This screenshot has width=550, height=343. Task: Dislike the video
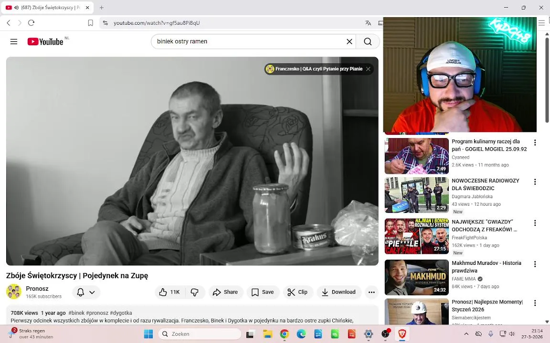click(x=195, y=292)
